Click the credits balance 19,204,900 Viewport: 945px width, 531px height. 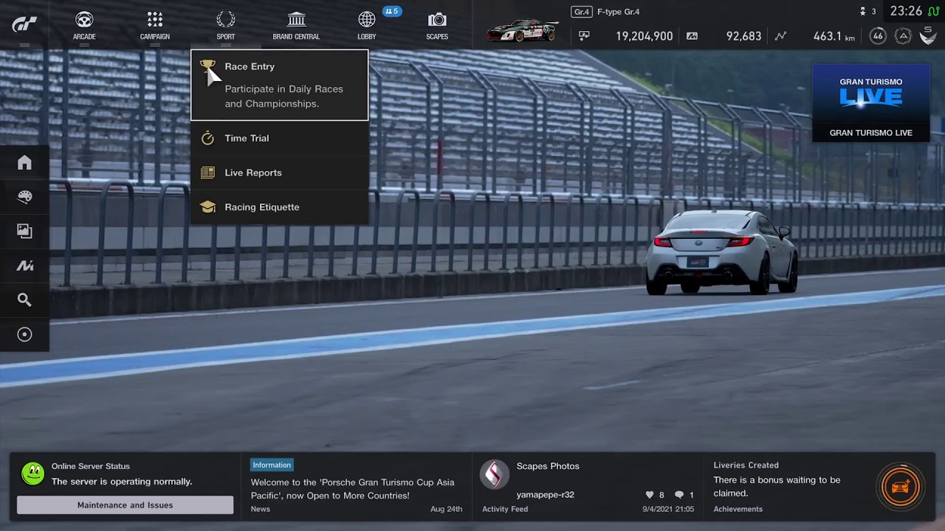(x=644, y=36)
